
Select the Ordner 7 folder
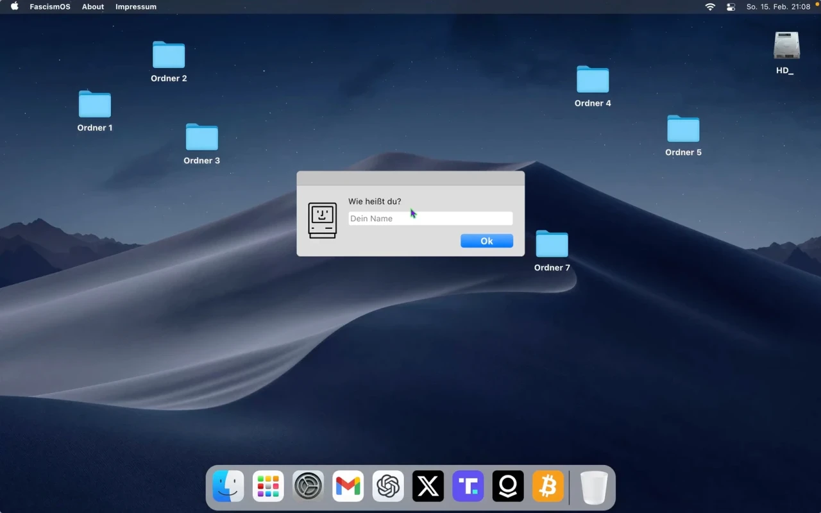coord(552,244)
